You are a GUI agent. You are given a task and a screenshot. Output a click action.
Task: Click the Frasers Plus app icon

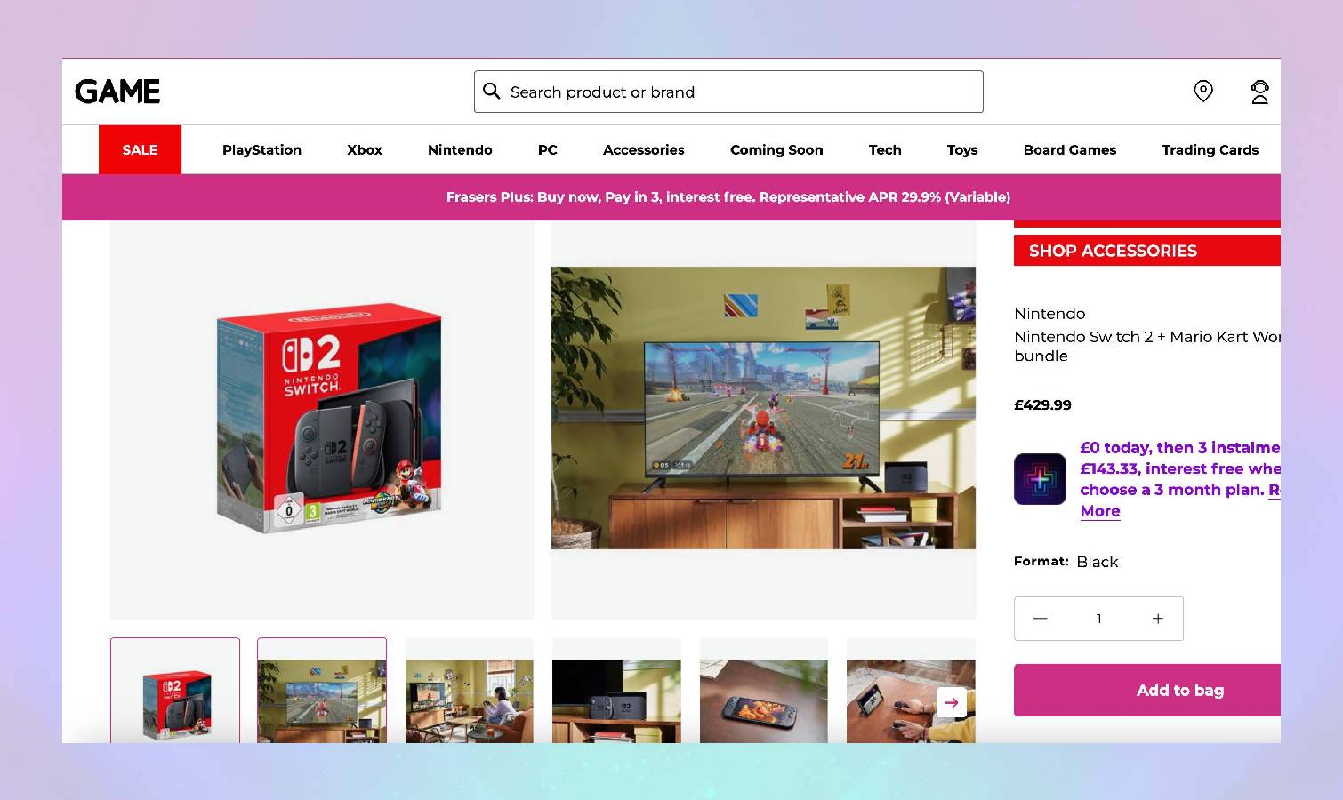pos(1040,479)
